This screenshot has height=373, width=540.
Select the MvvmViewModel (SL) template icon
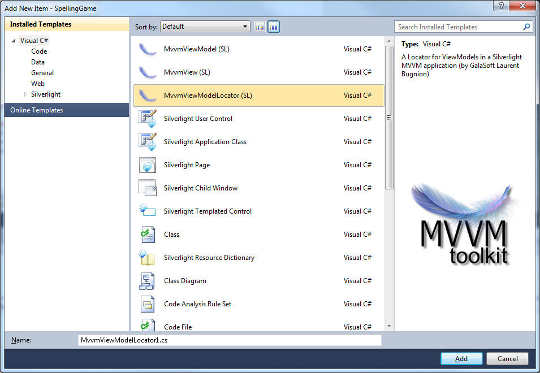coord(148,49)
